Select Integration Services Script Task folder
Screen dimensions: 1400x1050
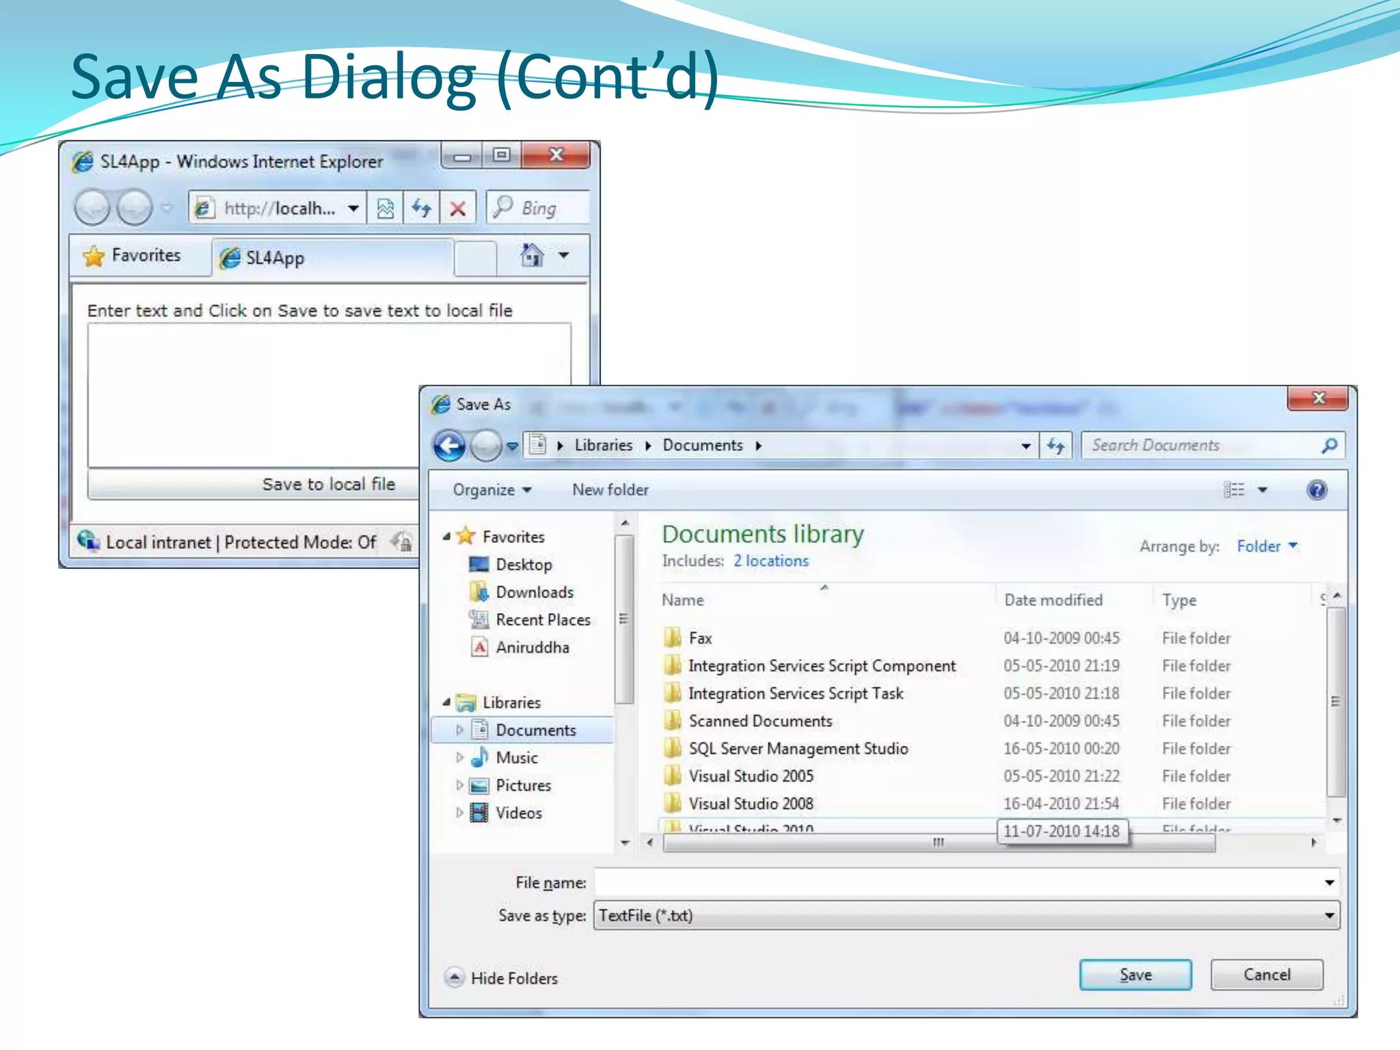[x=796, y=693]
